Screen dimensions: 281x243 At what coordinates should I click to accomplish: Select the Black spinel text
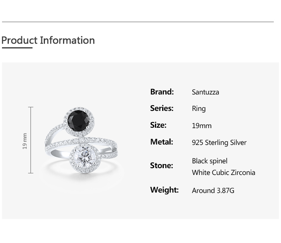coord(210,161)
